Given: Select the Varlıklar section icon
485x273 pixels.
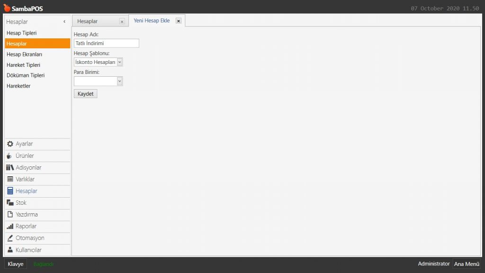Looking at the screenshot, I should tap(10, 179).
